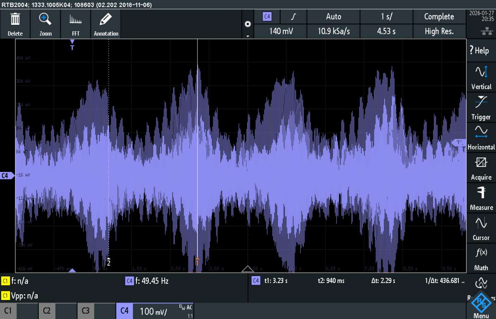
Task: Change the rising-edge trigger slope
Action: (294, 17)
